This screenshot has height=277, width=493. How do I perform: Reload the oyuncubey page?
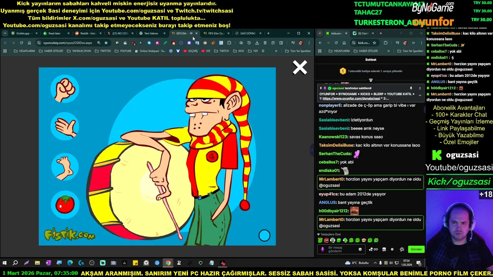click(x=21, y=43)
